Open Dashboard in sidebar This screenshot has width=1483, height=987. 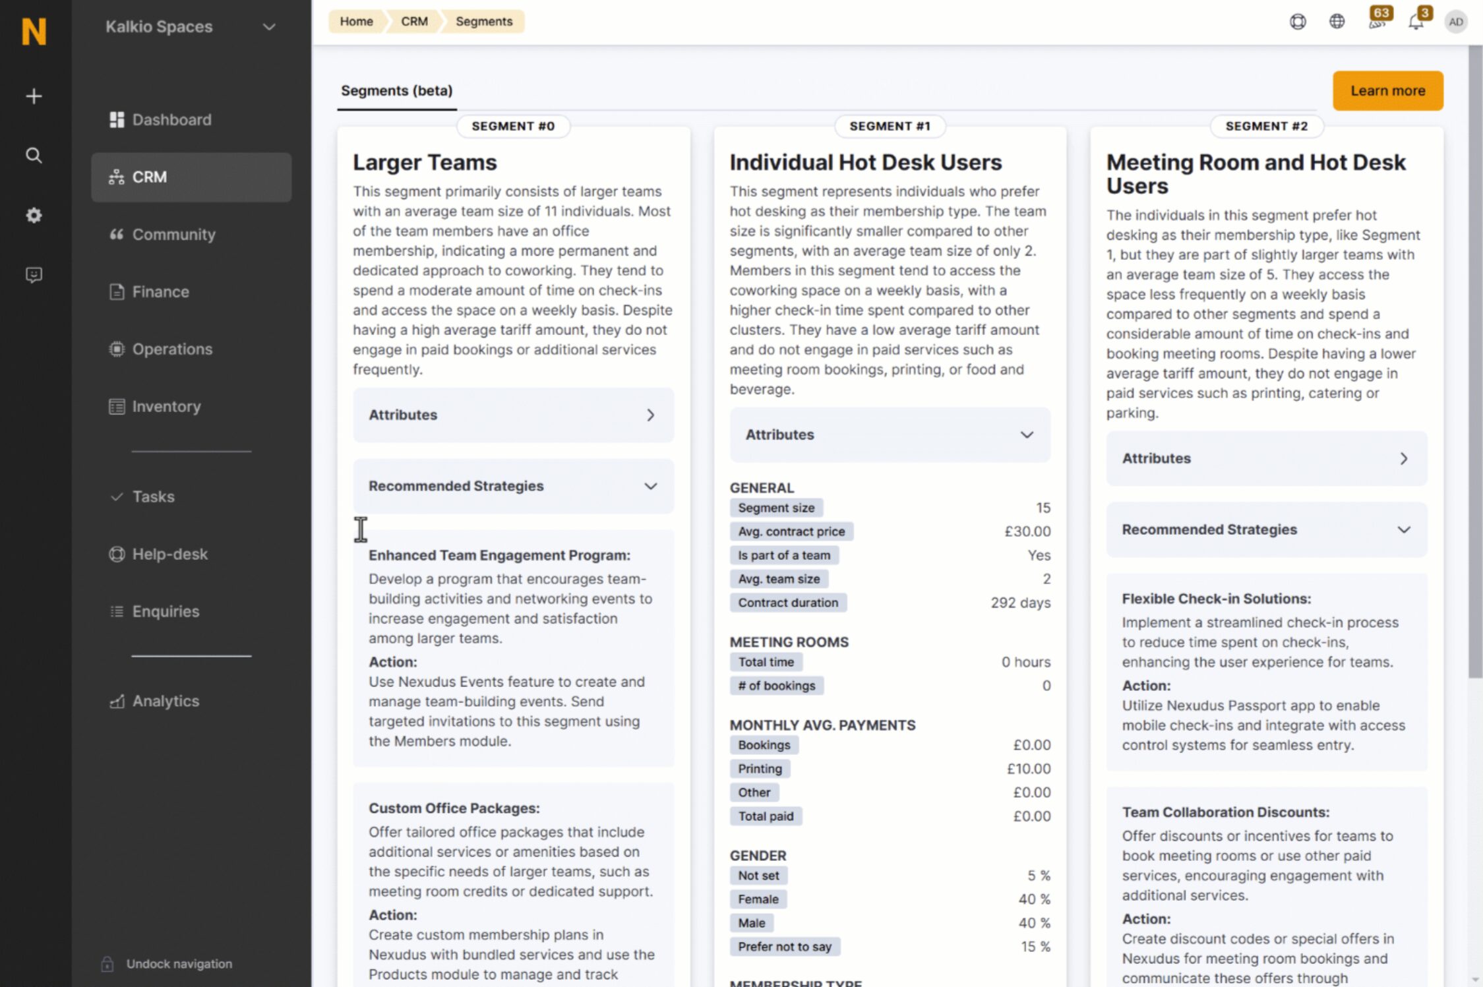pos(171,119)
